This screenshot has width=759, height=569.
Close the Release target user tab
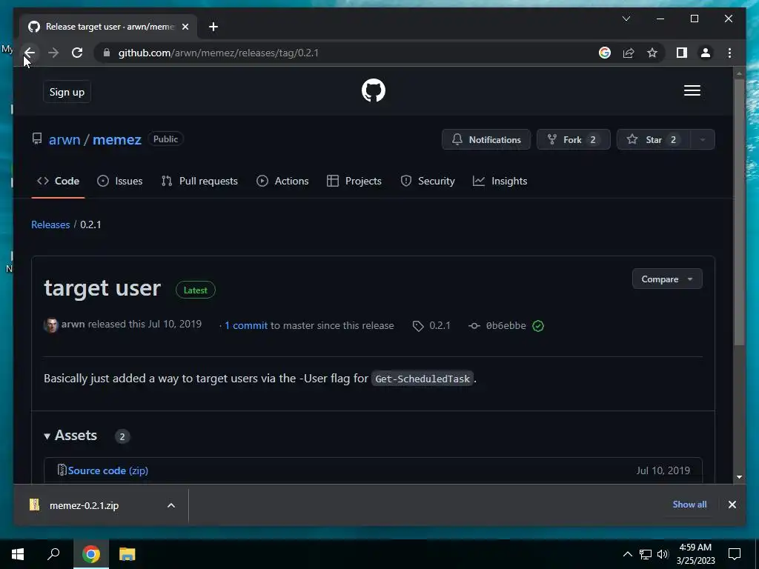coord(185,27)
